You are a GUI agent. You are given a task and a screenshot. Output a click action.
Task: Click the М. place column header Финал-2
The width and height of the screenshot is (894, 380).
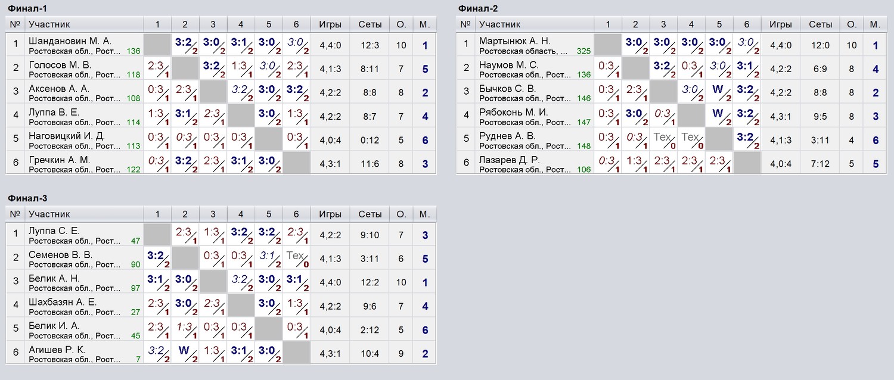[x=875, y=24]
